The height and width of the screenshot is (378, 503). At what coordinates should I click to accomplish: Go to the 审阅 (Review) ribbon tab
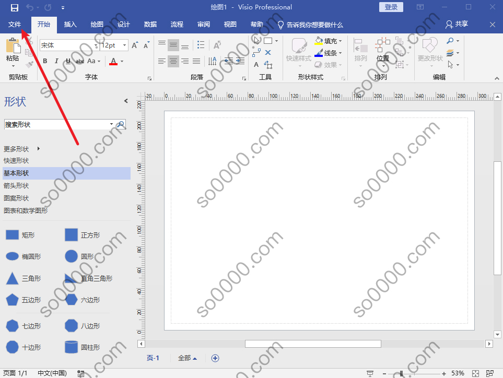click(x=203, y=25)
